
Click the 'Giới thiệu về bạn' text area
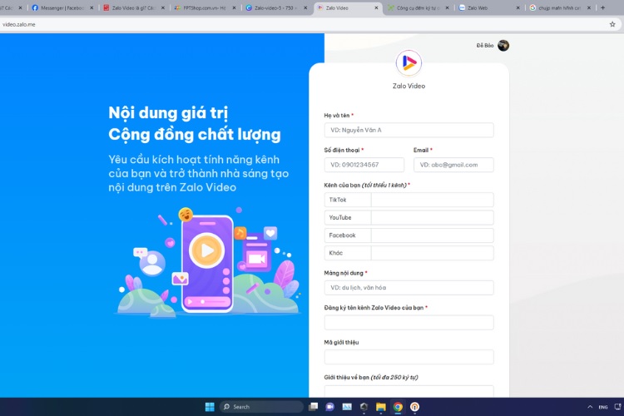pyautogui.click(x=409, y=391)
